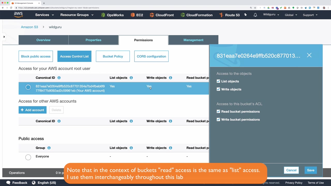The width and height of the screenshot is (331, 186).
Task: Click the browser back arrow
Action: pyautogui.click(x=3, y=8)
